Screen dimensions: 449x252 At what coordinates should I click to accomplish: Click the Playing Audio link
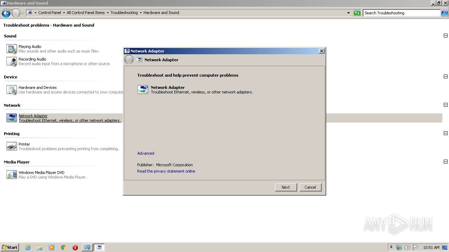tap(30, 47)
